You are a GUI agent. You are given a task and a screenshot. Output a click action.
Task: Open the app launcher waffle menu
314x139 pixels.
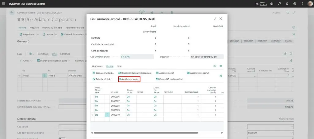tap(4, 4)
